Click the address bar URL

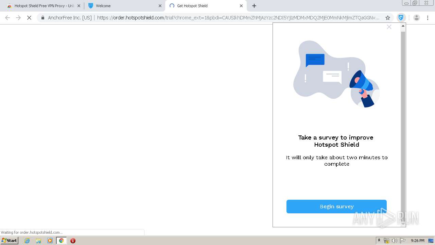click(x=238, y=18)
